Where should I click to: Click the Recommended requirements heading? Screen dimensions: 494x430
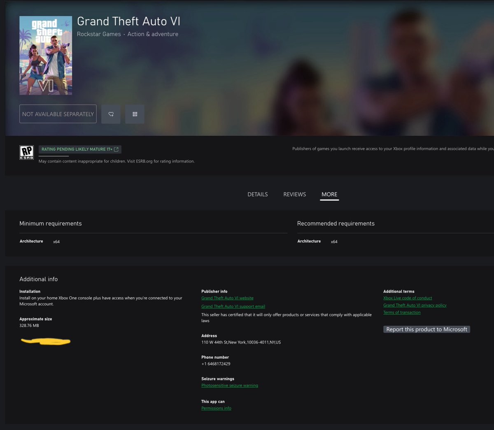pyautogui.click(x=336, y=223)
